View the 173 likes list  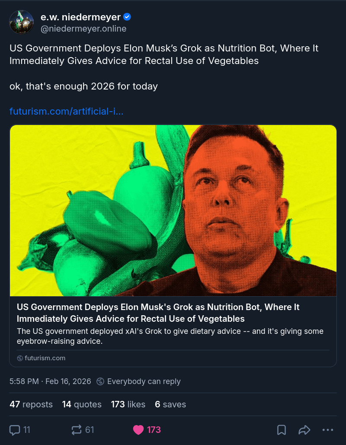tap(128, 404)
